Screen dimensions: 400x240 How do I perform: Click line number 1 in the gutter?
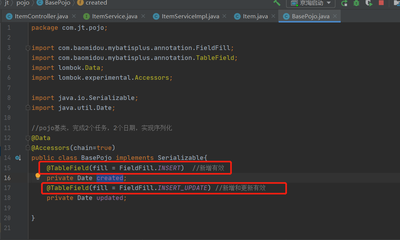9,28
